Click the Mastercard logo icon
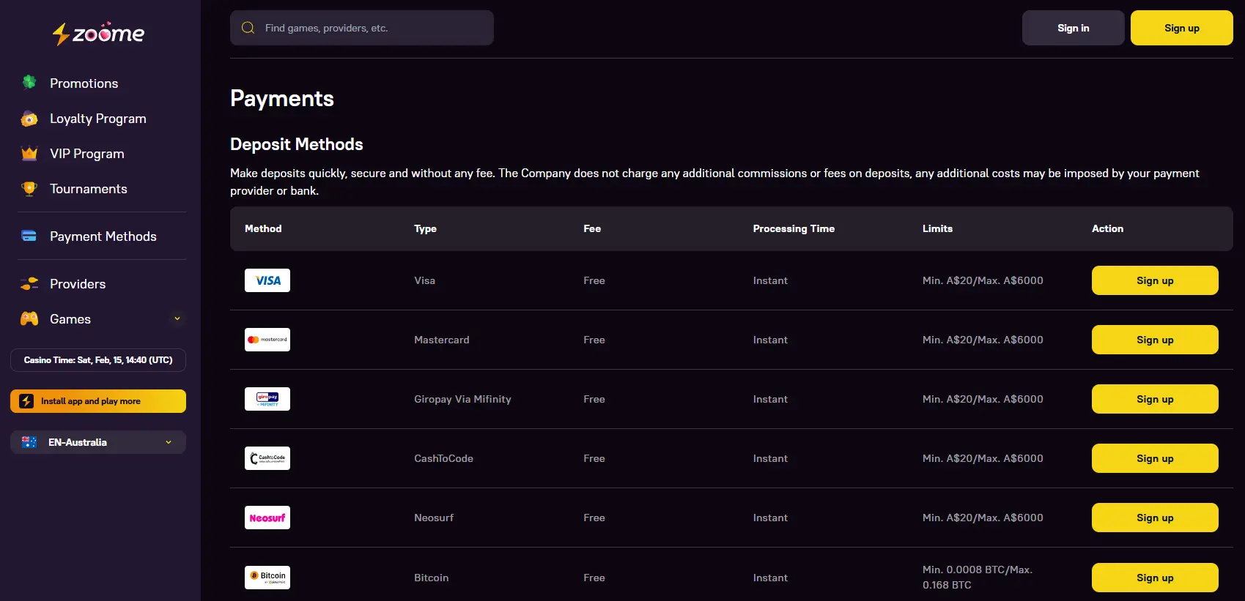 pos(267,340)
